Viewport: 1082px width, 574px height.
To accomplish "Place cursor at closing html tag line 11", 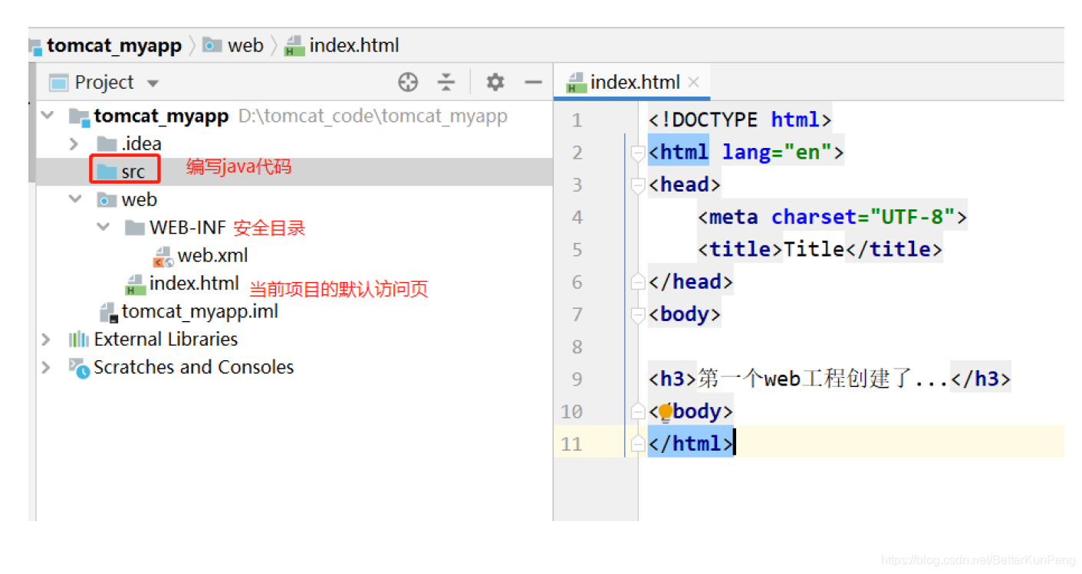I will [x=691, y=444].
